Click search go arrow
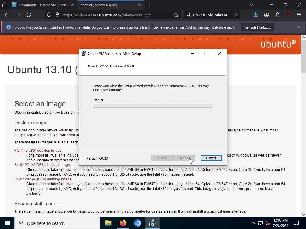 [235, 15]
